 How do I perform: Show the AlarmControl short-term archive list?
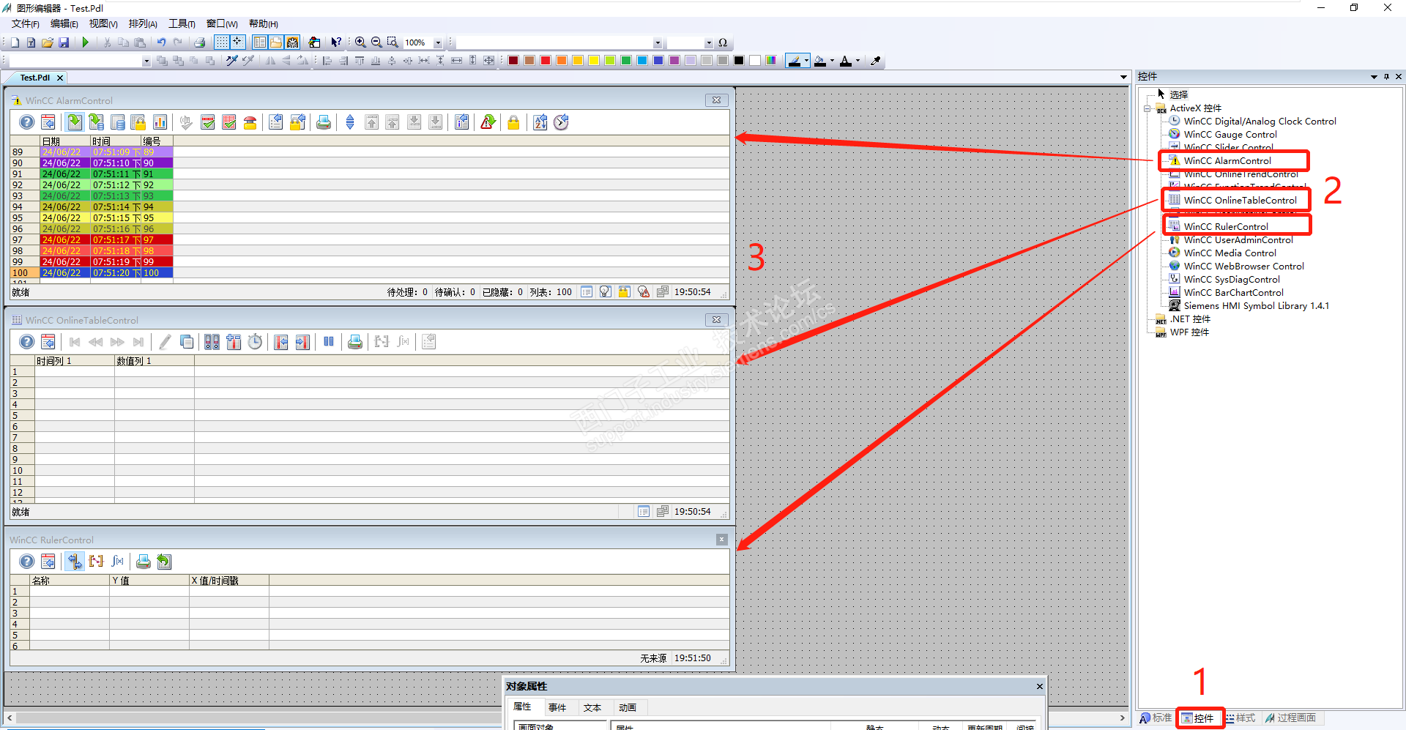coord(96,122)
